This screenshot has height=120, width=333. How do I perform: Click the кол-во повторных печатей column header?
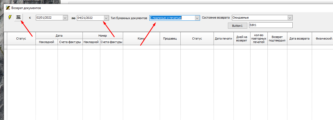(x=259, y=38)
